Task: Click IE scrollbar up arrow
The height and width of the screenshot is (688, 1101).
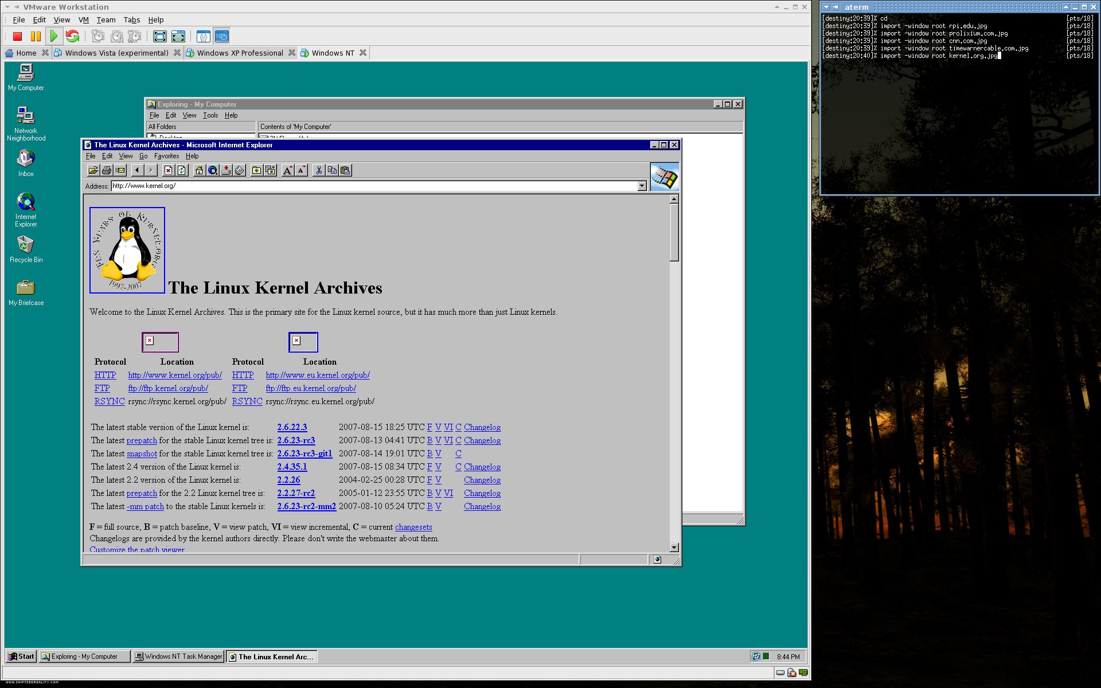Action: pyautogui.click(x=674, y=199)
